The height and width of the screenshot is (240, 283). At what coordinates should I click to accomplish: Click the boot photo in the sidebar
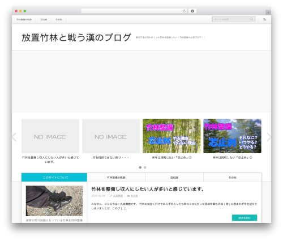click(54, 201)
